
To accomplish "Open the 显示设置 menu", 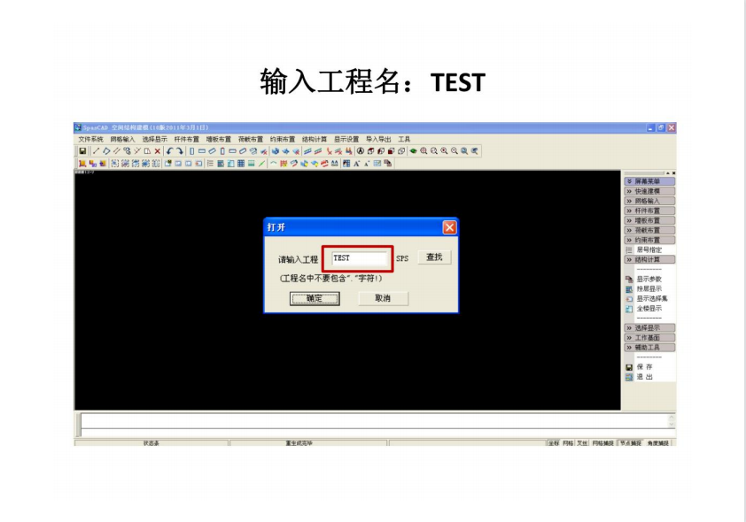I will pos(346,139).
